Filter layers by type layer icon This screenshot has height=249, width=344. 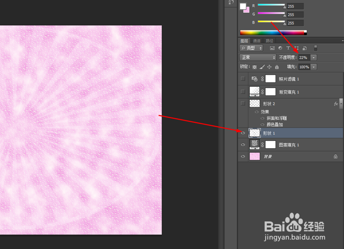[288, 48]
